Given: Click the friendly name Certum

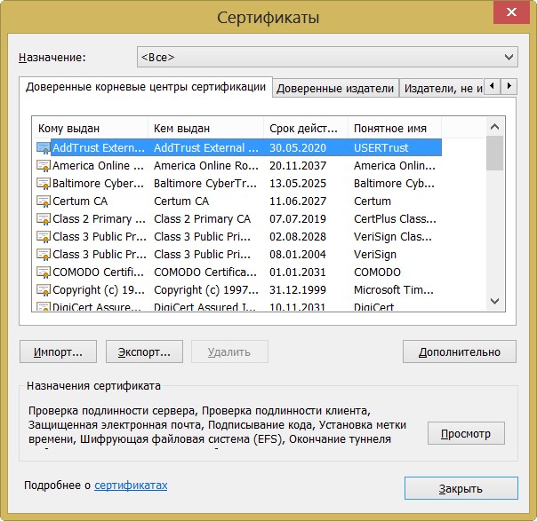Looking at the screenshot, I should tap(373, 201).
